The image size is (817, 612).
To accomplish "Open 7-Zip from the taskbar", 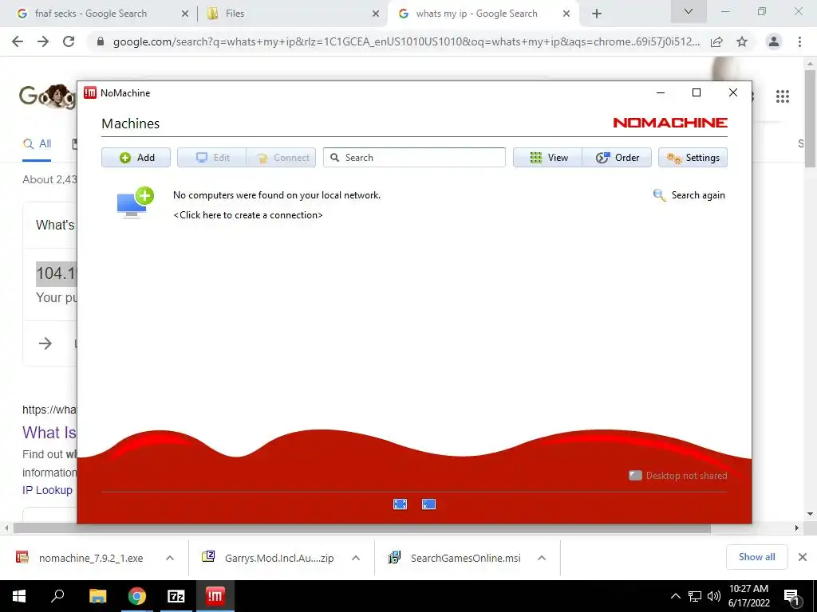I will tap(176, 596).
